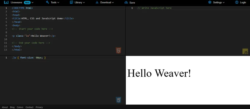
Task: Click the 'End your code here' comment
Action: 31,43
